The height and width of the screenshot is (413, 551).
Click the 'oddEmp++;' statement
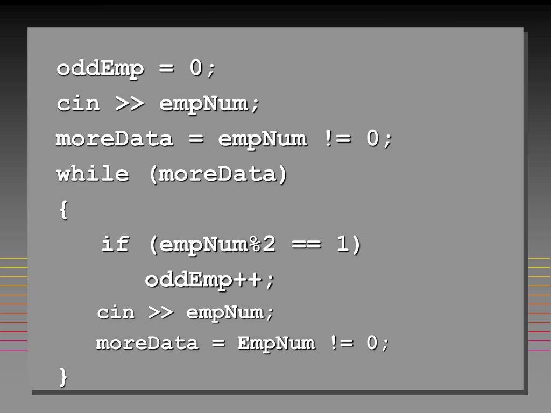210,281
